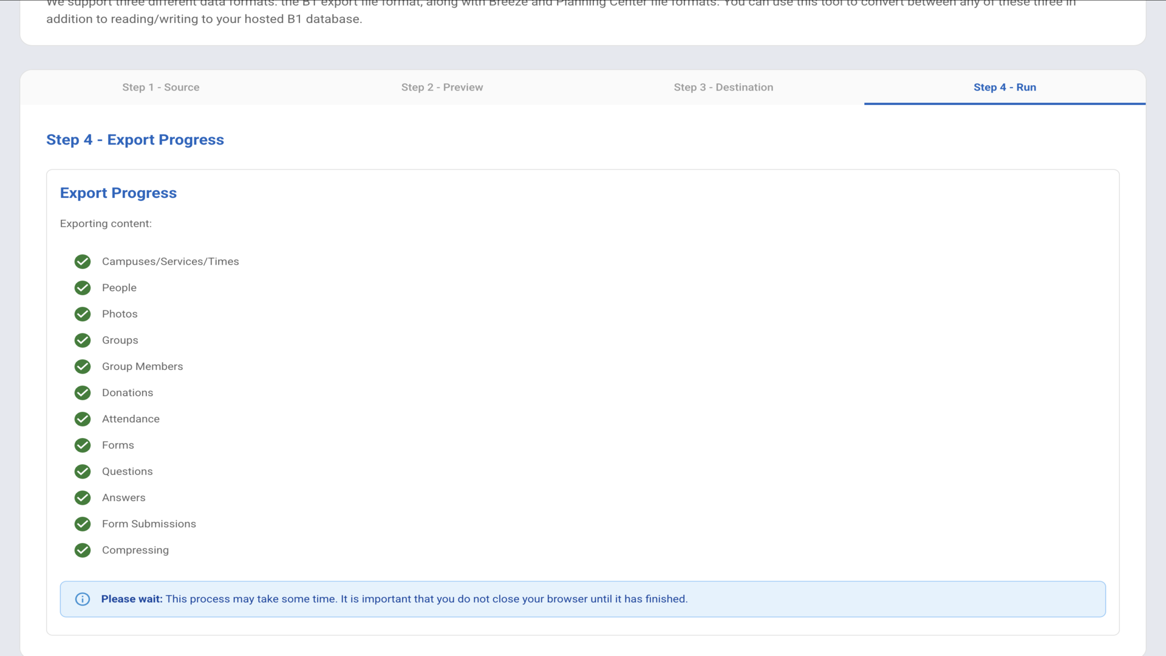This screenshot has height=656, width=1166.
Task: Click the checkmark beside Form Submissions
Action: (x=83, y=524)
